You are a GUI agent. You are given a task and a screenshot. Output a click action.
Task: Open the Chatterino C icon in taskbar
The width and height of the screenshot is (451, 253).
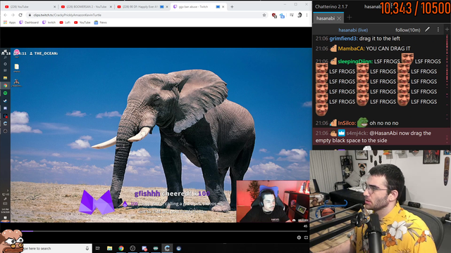tap(167, 248)
